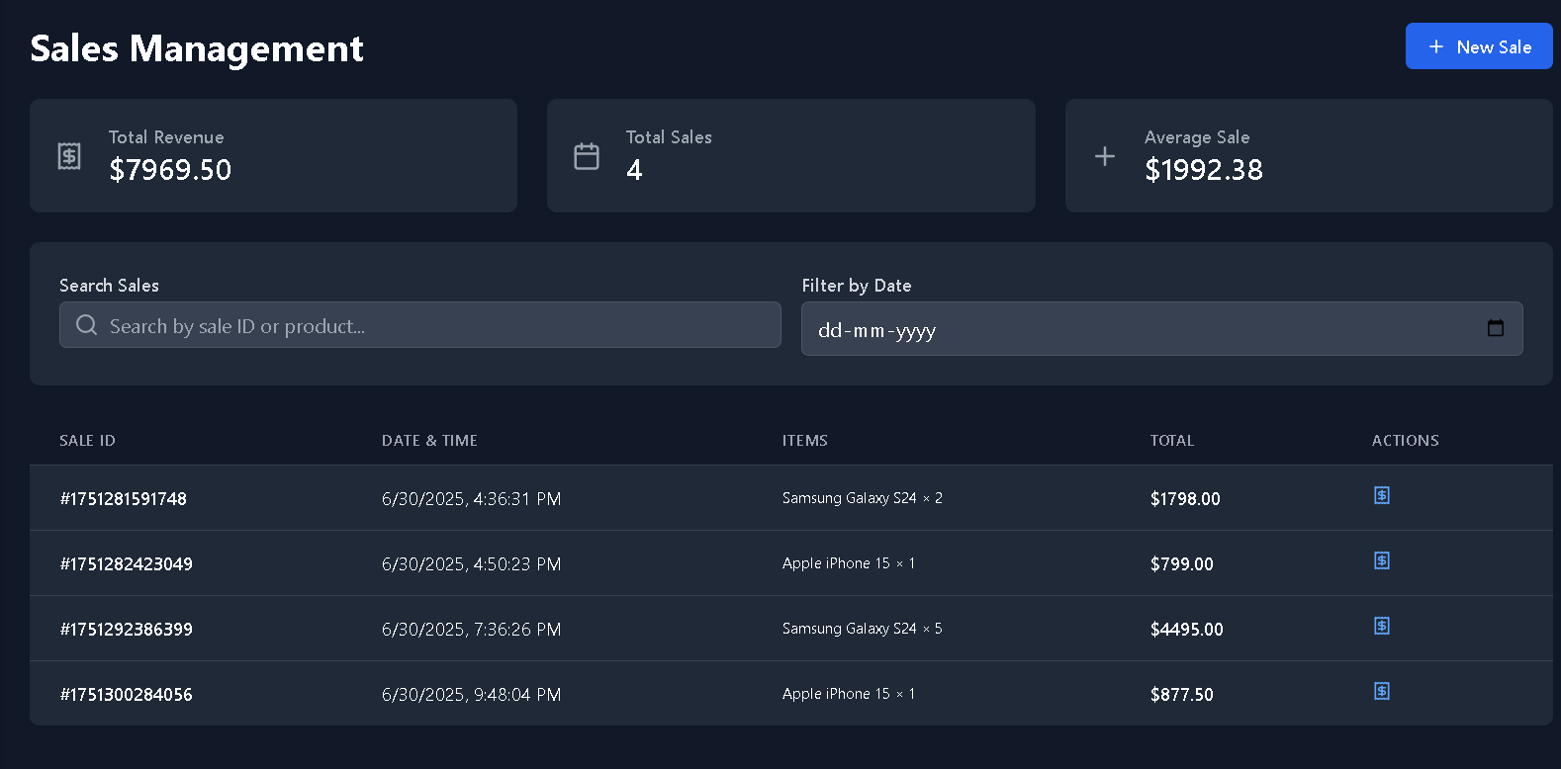Click the ITEMS column header
This screenshot has height=769, width=1561.
[804, 441]
